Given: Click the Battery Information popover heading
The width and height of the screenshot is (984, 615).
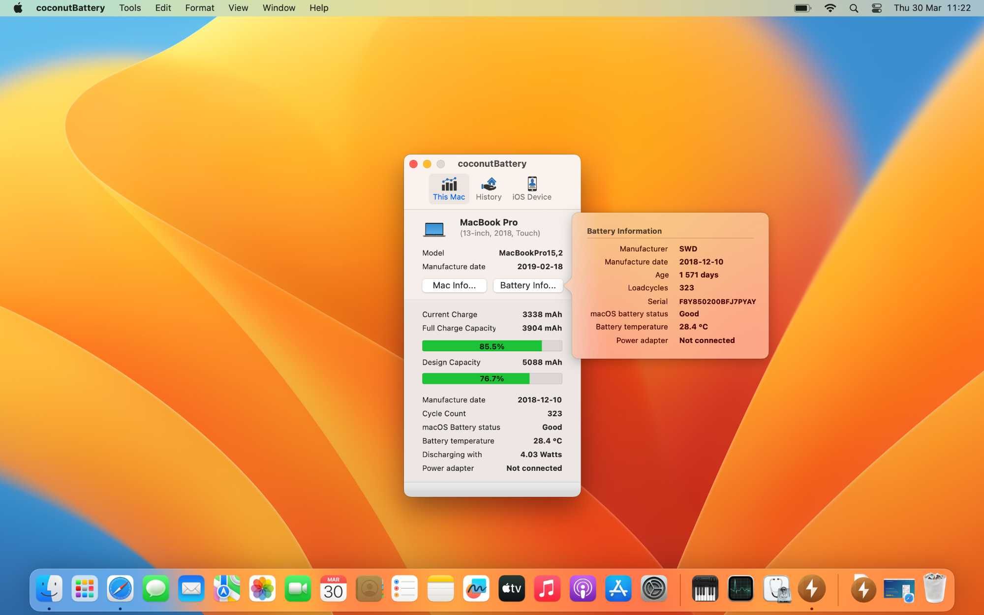Looking at the screenshot, I should [624, 231].
